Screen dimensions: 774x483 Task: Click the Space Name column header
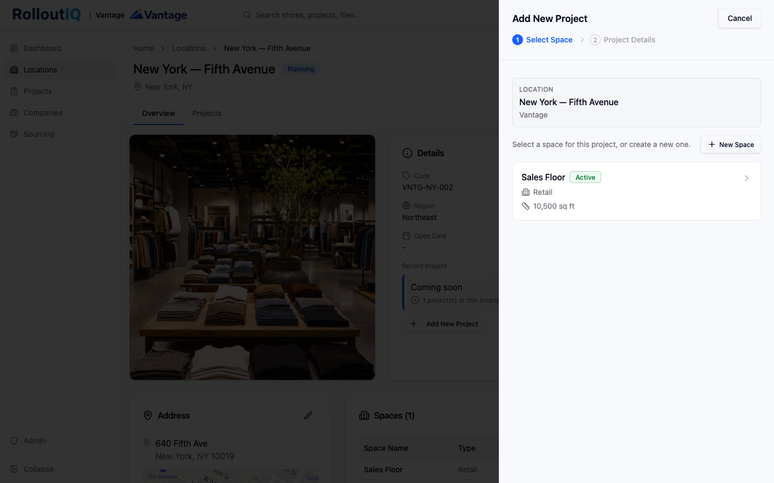386,448
